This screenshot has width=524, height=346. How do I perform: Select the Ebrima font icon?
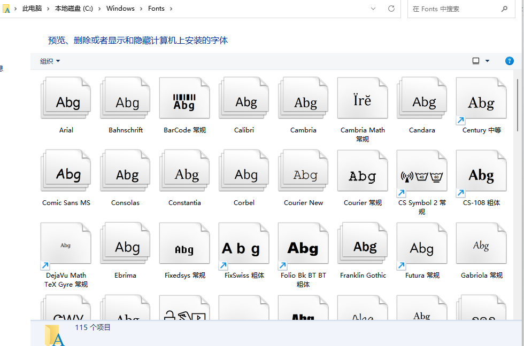(x=125, y=243)
